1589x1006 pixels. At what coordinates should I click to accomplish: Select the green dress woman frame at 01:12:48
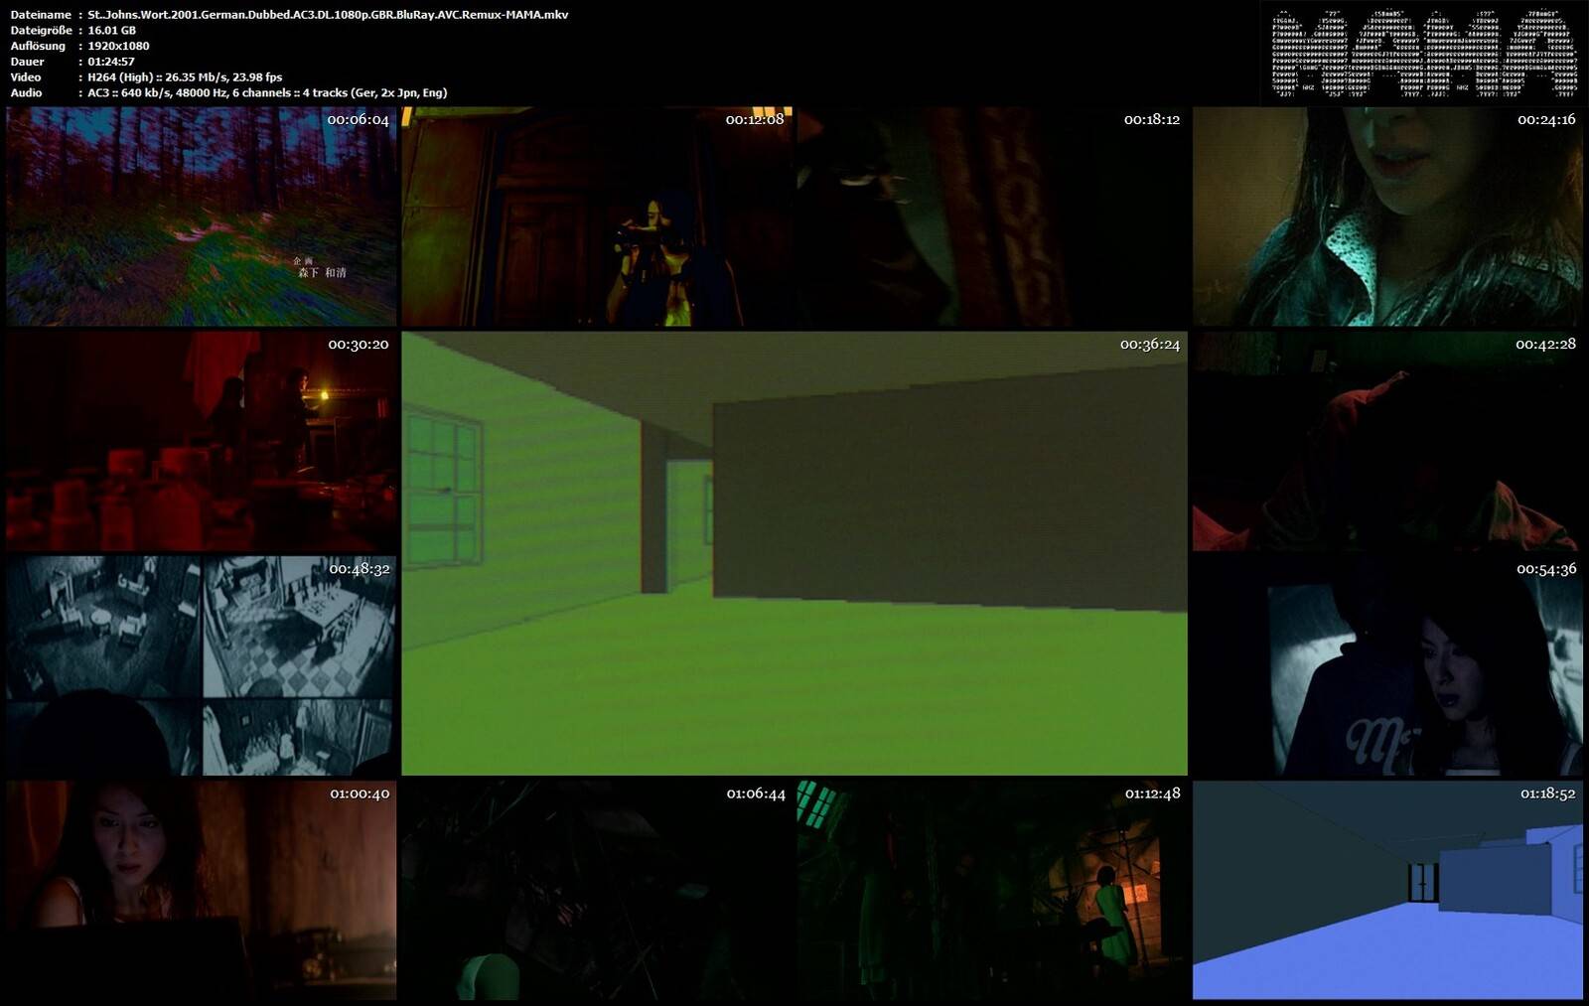(991, 890)
